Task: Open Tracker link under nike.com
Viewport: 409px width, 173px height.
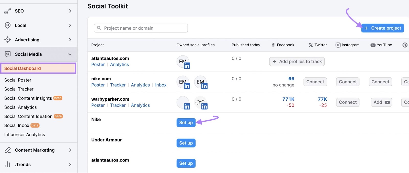Action: (118, 85)
